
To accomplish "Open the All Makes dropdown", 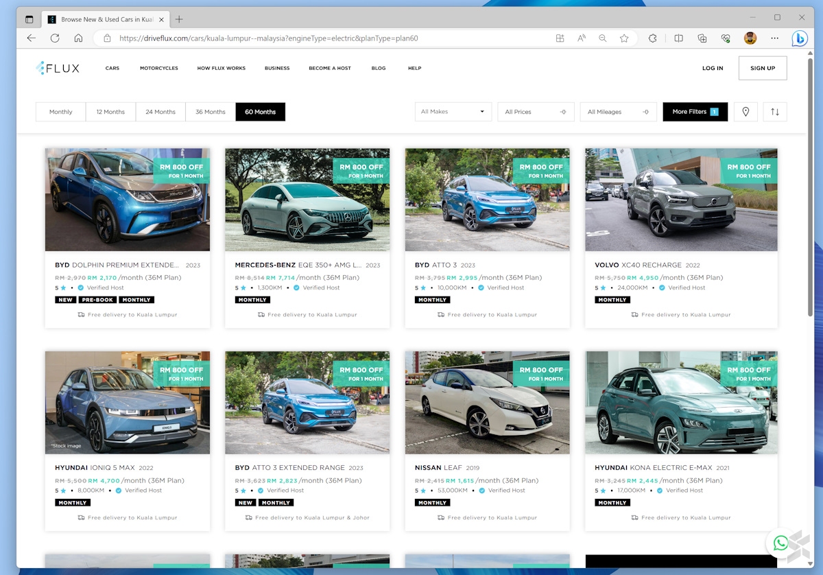I will (x=453, y=111).
